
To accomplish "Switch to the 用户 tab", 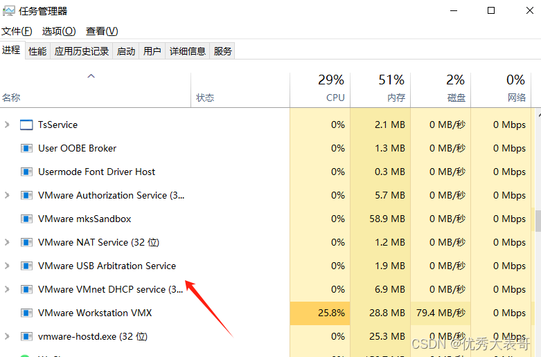I will (x=152, y=51).
